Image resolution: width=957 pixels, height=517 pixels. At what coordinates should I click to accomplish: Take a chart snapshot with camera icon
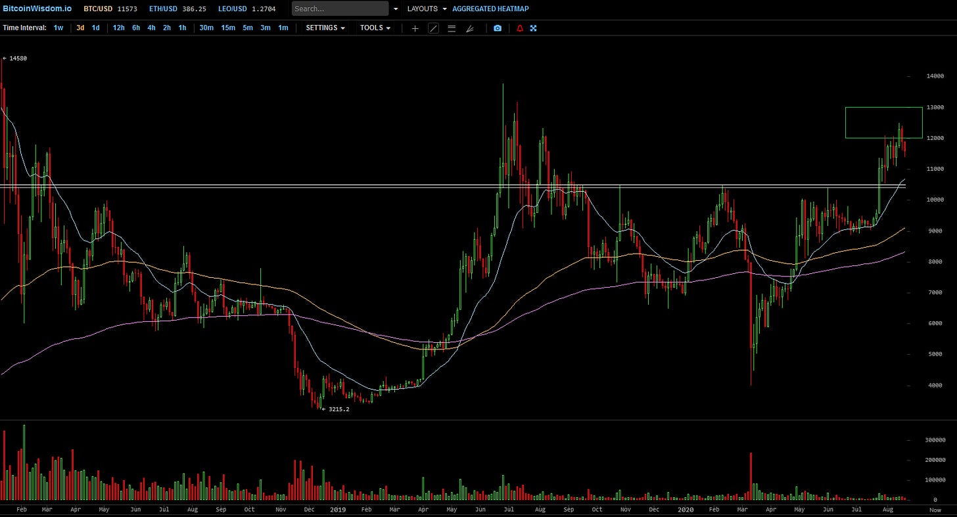tap(498, 28)
